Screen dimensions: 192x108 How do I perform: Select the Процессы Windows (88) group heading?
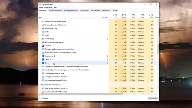50,85
